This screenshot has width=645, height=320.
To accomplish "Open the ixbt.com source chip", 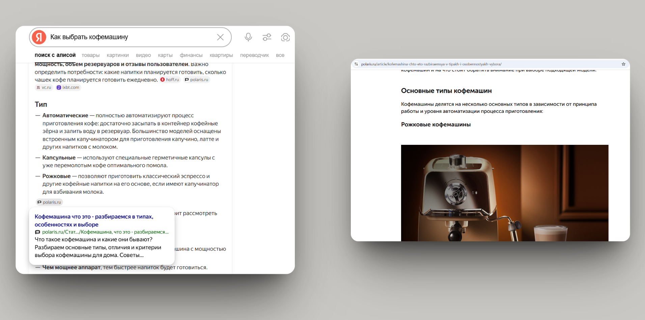I will [68, 88].
